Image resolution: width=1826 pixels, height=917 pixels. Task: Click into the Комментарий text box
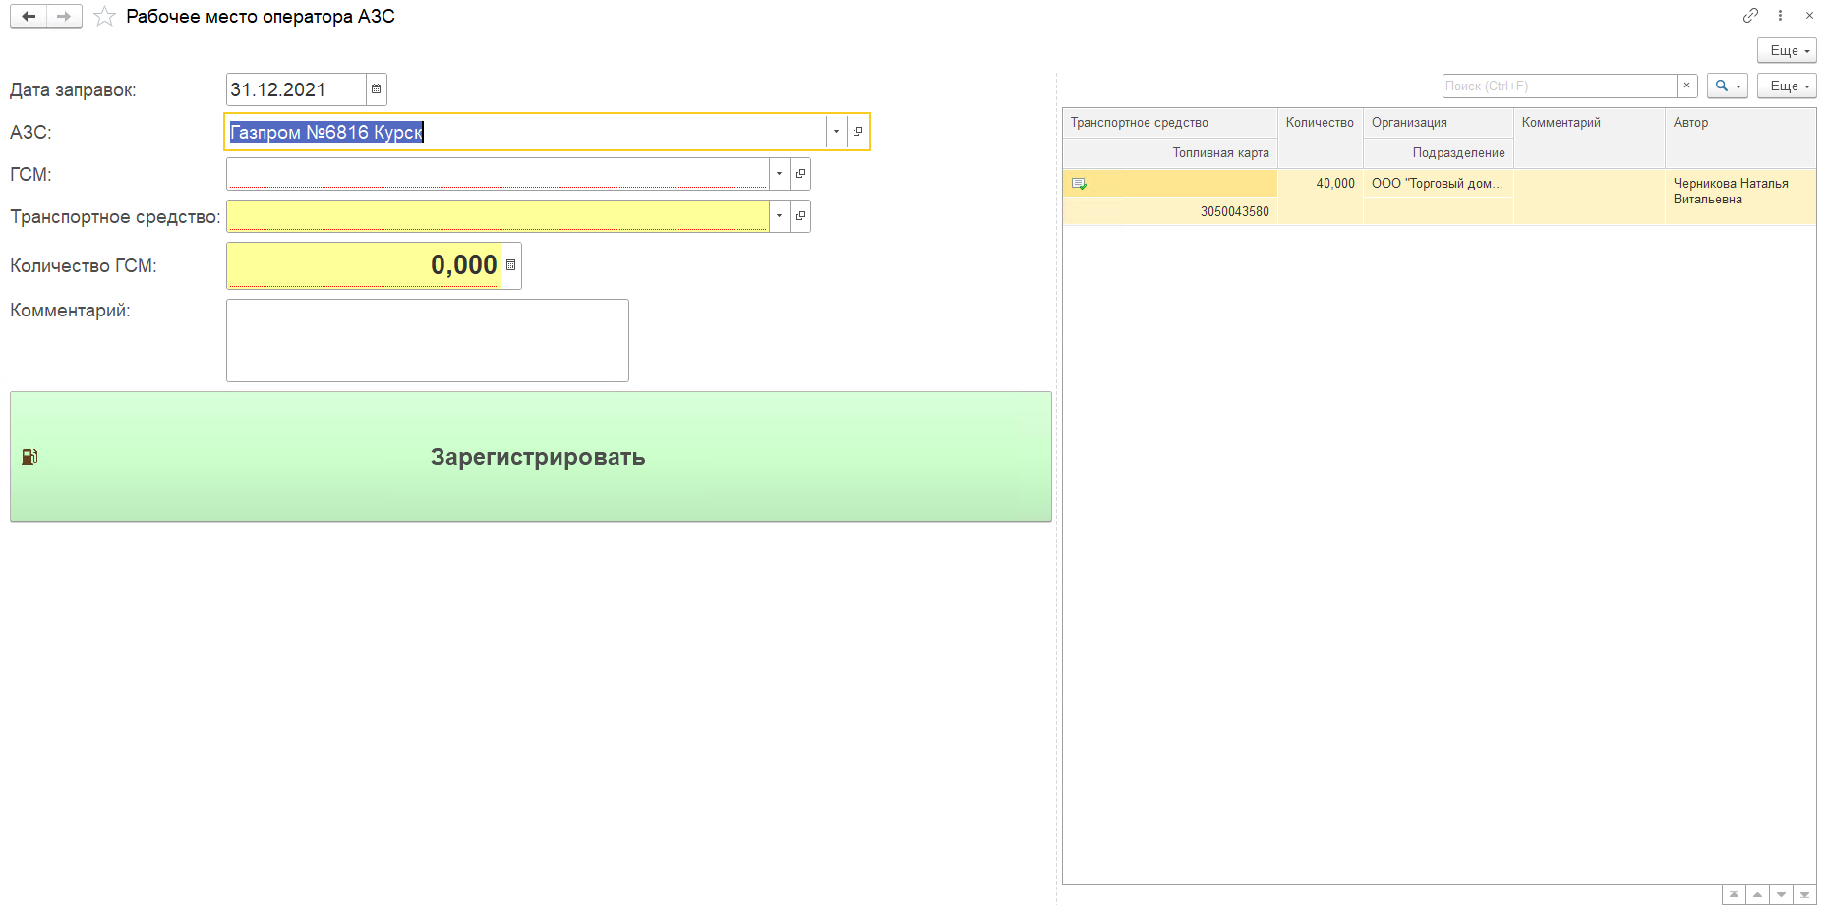click(427, 340)
